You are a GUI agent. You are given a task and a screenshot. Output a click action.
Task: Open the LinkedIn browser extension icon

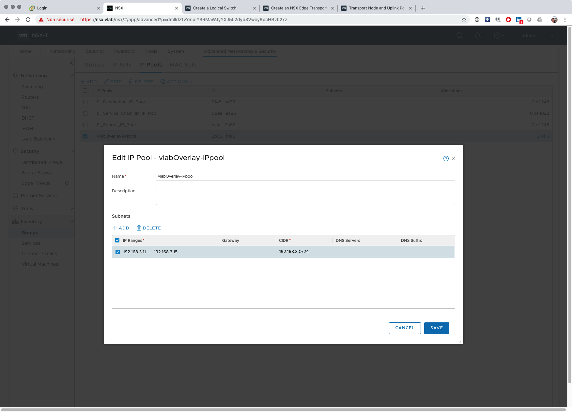[x=518, y=20]
